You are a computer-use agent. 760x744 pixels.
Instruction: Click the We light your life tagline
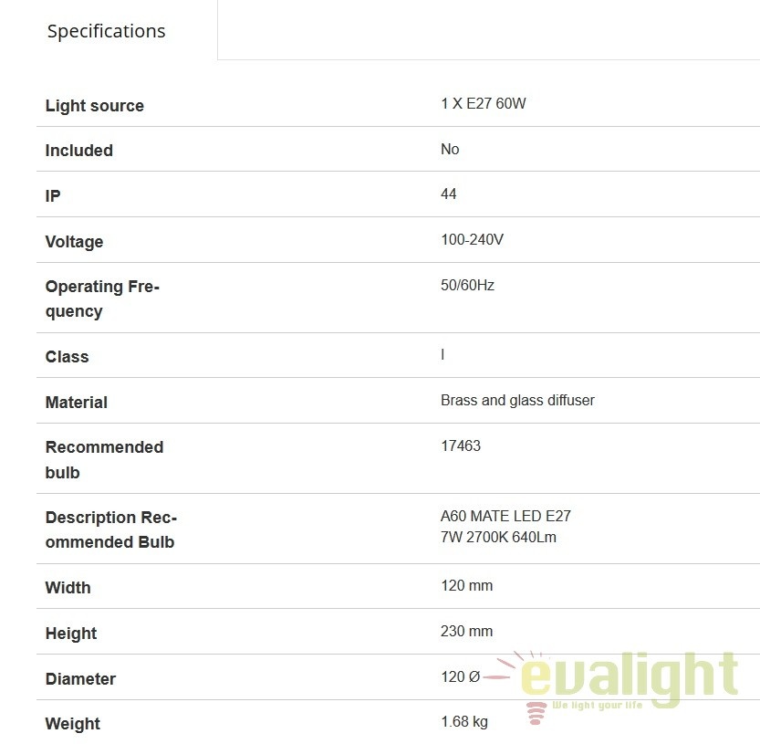pyautogui.click(x=597, y=705)
